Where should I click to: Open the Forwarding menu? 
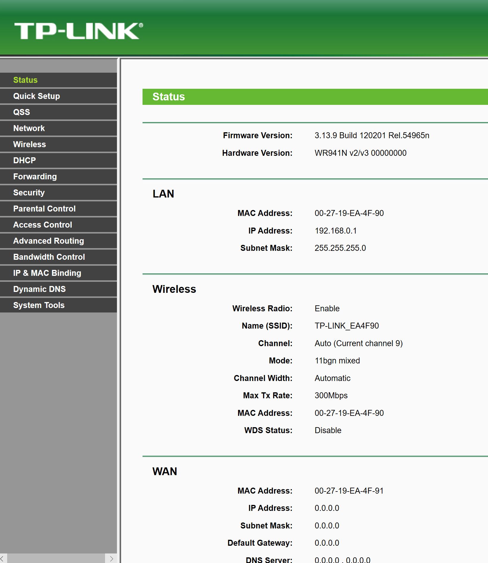click(x=58, y=176)
